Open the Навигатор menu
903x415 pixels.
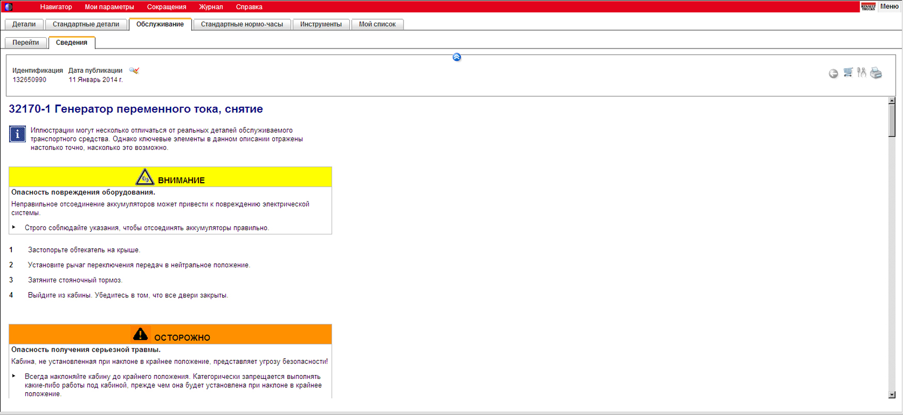tap(56, 7)
